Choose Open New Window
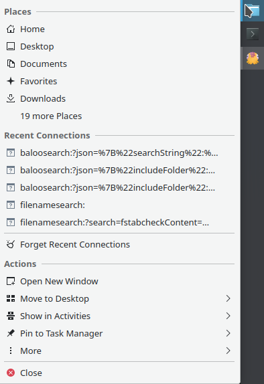The height and width of the screenshot is (384, 264). point(119,281)
